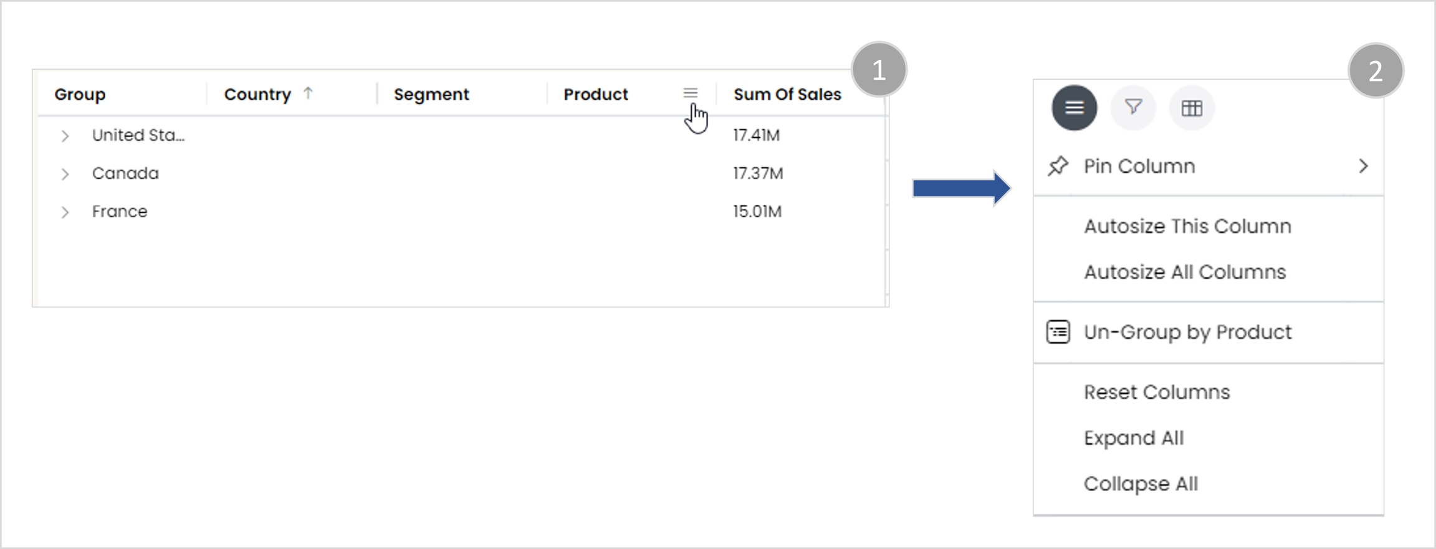Viewport: 1436px width, 549px height.
Task: Click Collapse All in the menu
Action: click(1141, 484)
